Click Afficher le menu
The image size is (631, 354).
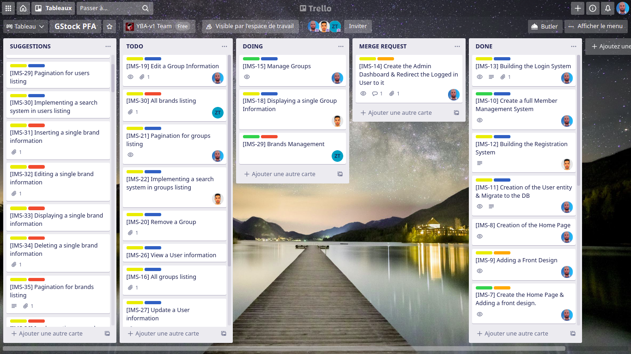(x=596, y=27)
